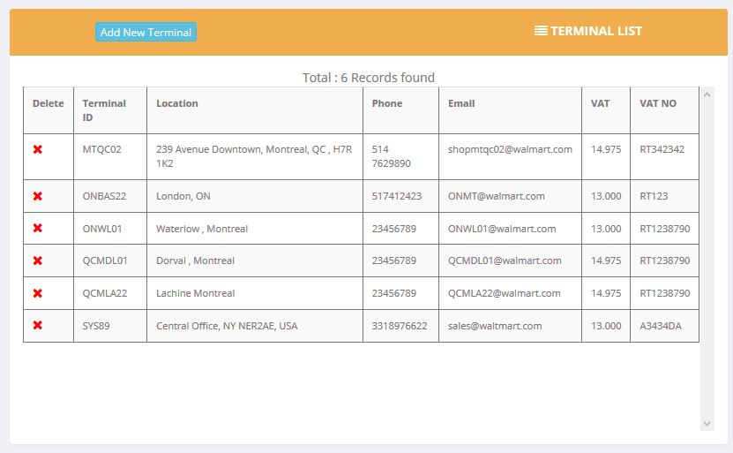Delete the QCMDL01 terminal row

38,260
